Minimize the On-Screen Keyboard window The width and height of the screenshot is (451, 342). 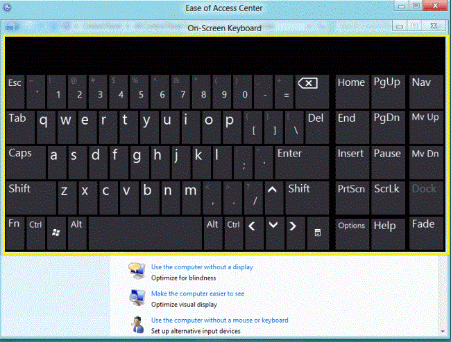click(x=400, y=26)
